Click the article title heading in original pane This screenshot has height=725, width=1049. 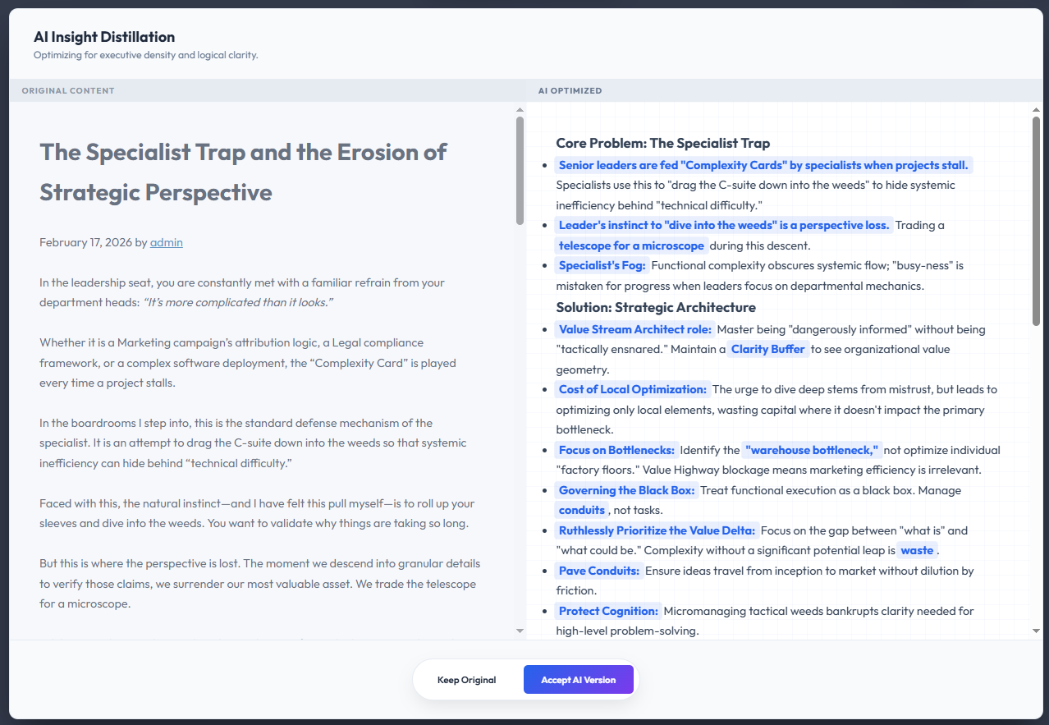[x=243, y=172]
